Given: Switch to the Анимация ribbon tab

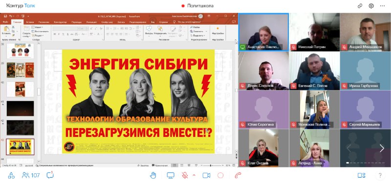Looking at the screenshot, I should (x=91, y=22).
